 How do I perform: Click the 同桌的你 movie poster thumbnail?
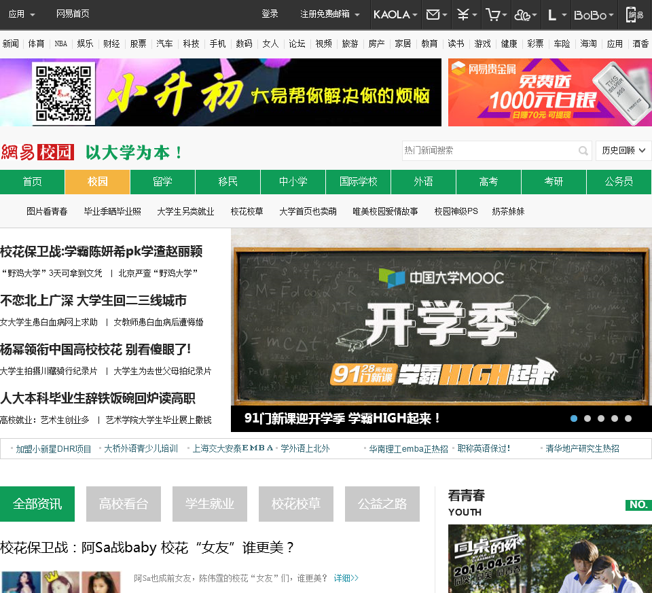(549, 558)
